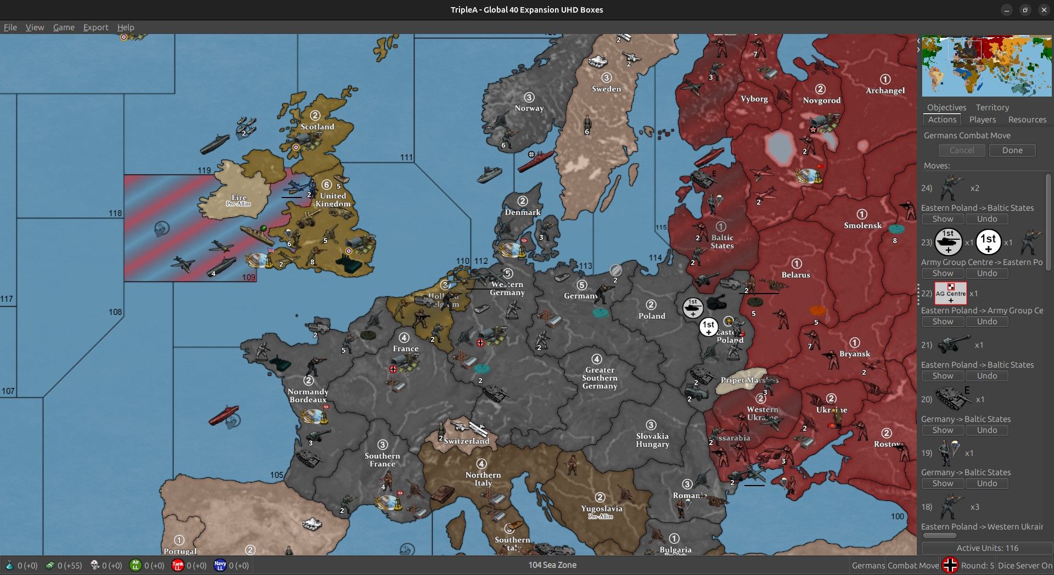Screen dimensions: 1054x575
Task: Click the artillery gun icon in move 21
Action: click(x=954, y=345)
